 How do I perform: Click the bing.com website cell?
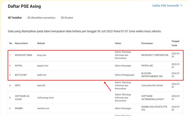point(42,55)
